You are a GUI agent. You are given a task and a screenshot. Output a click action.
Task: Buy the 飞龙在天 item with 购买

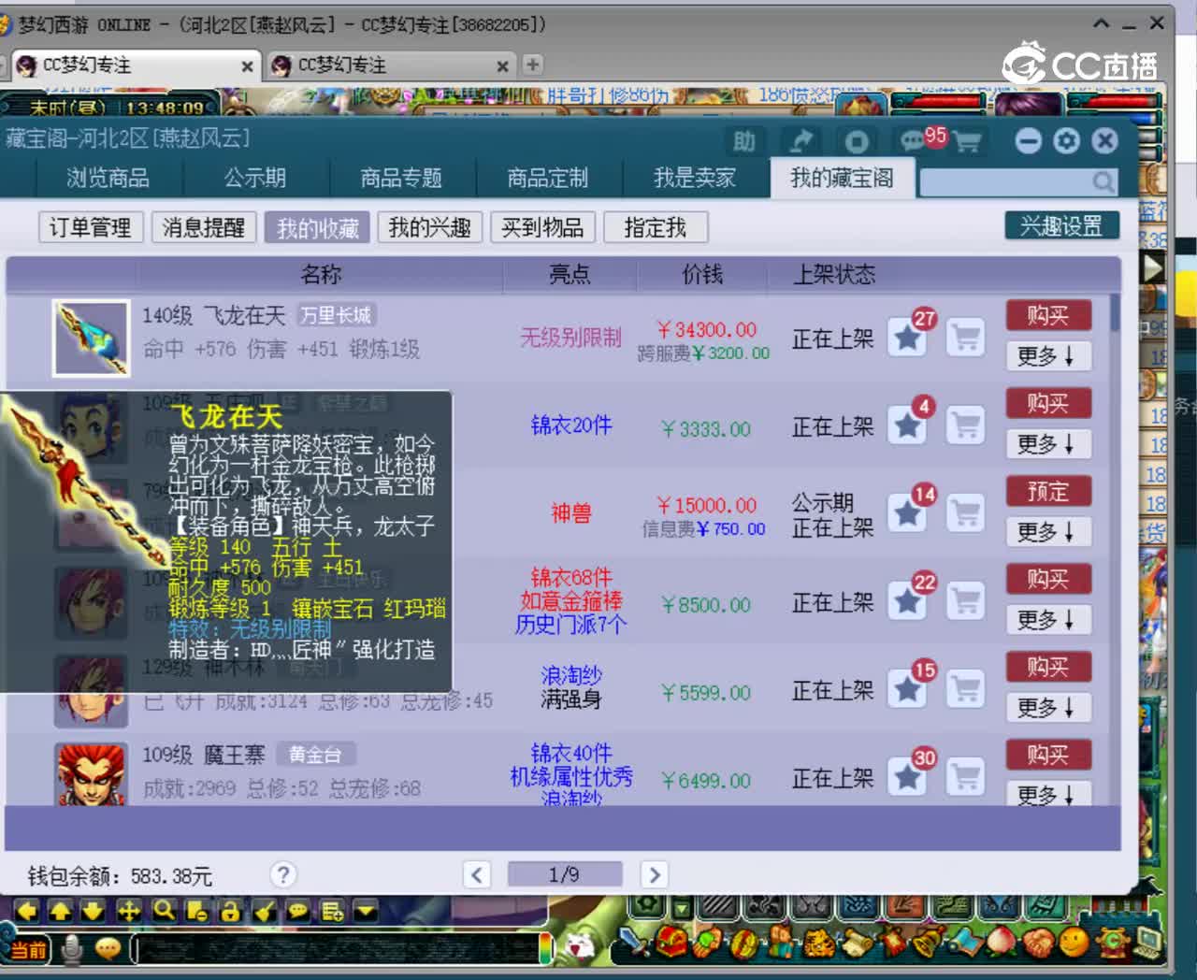pos(1048,315)
